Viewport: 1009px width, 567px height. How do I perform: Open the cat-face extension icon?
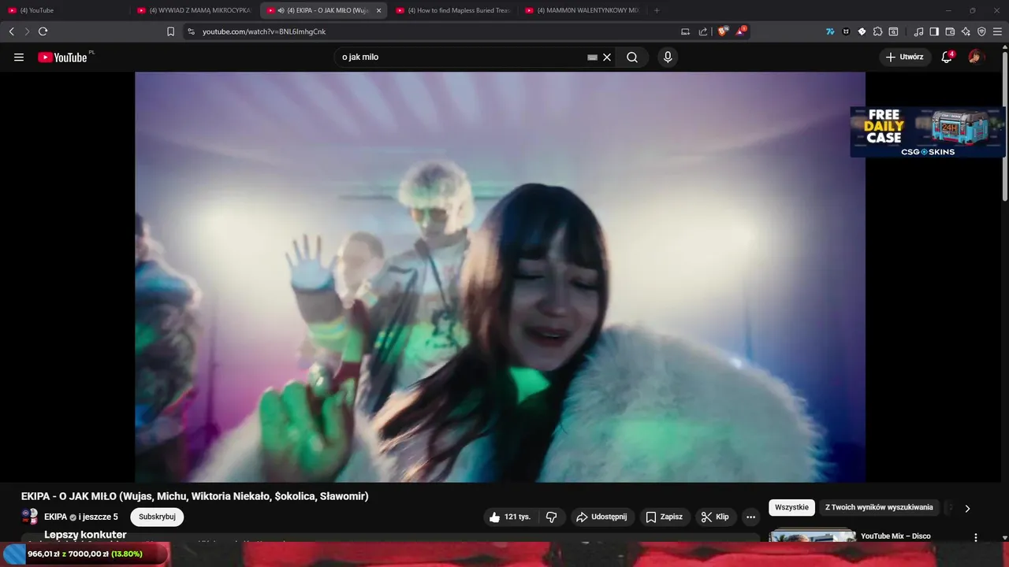pos(846,31)
